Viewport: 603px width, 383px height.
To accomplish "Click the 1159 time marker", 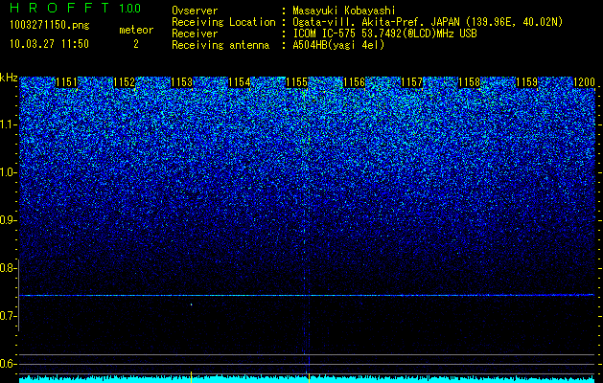I will pos(527,82).
